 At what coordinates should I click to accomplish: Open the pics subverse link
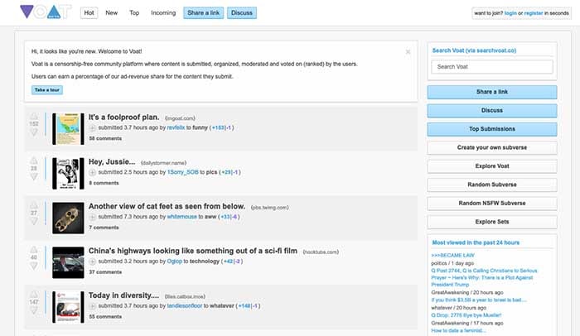tap(211, 172)
